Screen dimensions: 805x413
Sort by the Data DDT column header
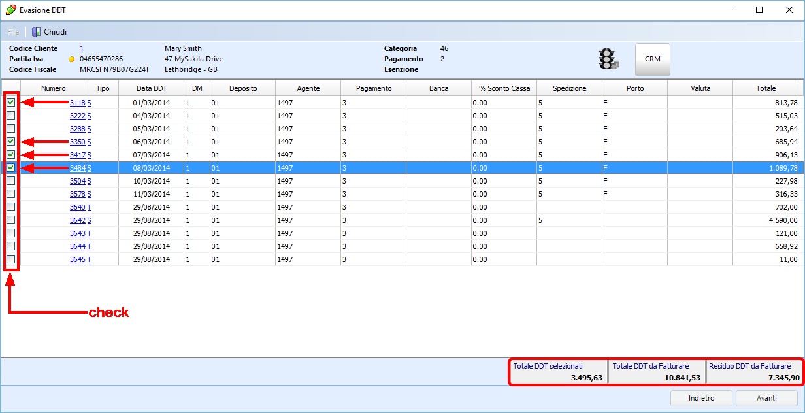click(151, 88)
